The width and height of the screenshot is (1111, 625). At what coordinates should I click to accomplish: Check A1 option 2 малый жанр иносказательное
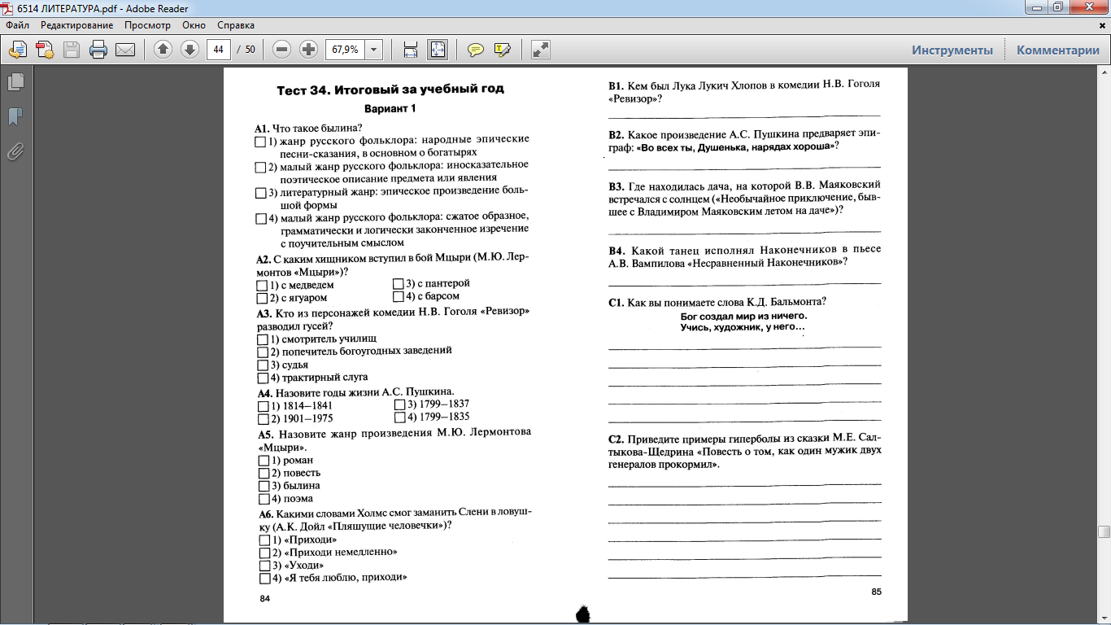click(261, 168)
